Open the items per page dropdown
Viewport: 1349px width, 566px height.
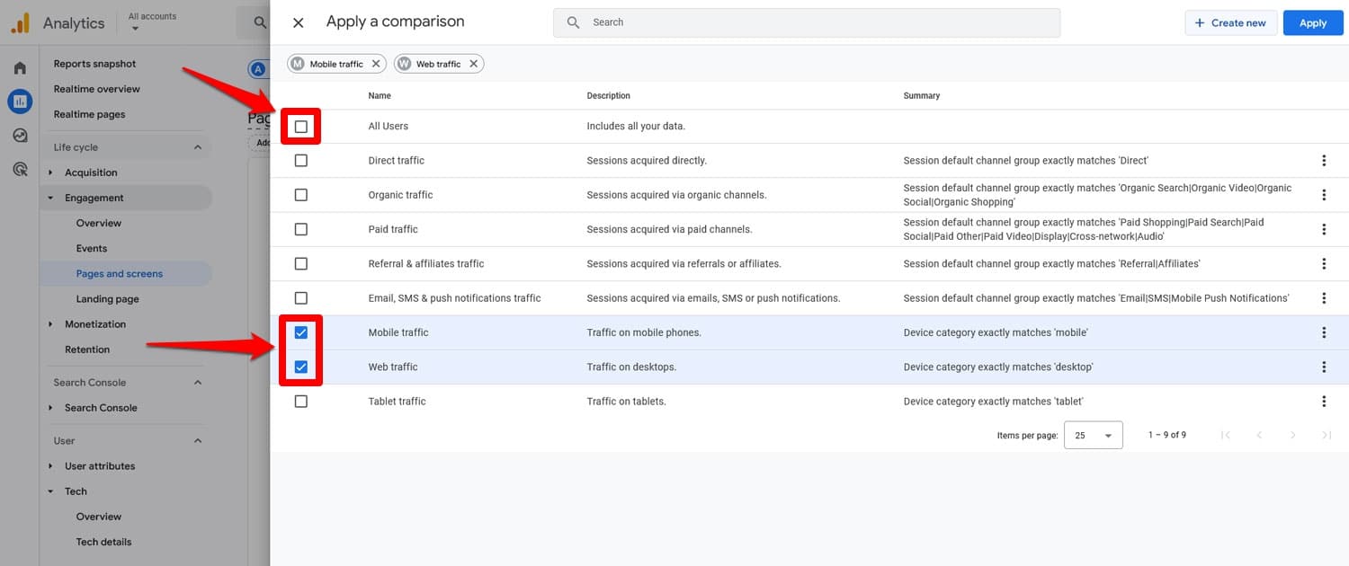tap(1093, 434)
